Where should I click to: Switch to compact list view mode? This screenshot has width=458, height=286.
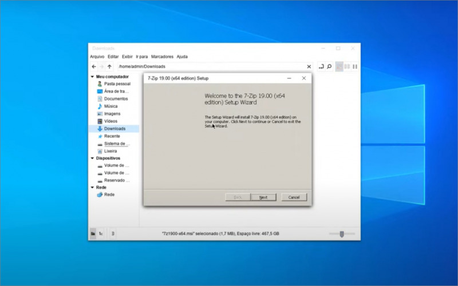pos(355,66)
